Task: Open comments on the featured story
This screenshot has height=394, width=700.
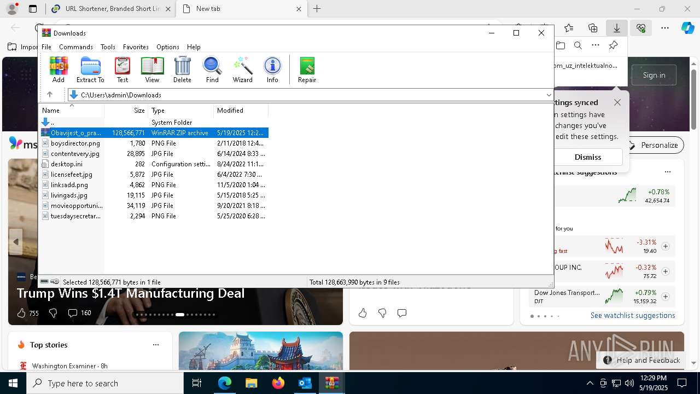Action: click(x=72, y=313)
